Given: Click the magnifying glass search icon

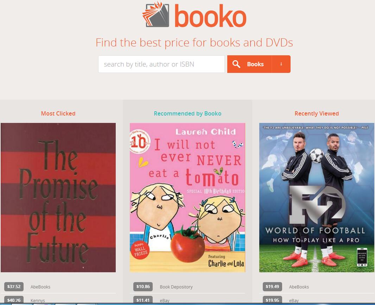Looking at the screenshot, I should (x=236, y=64).
